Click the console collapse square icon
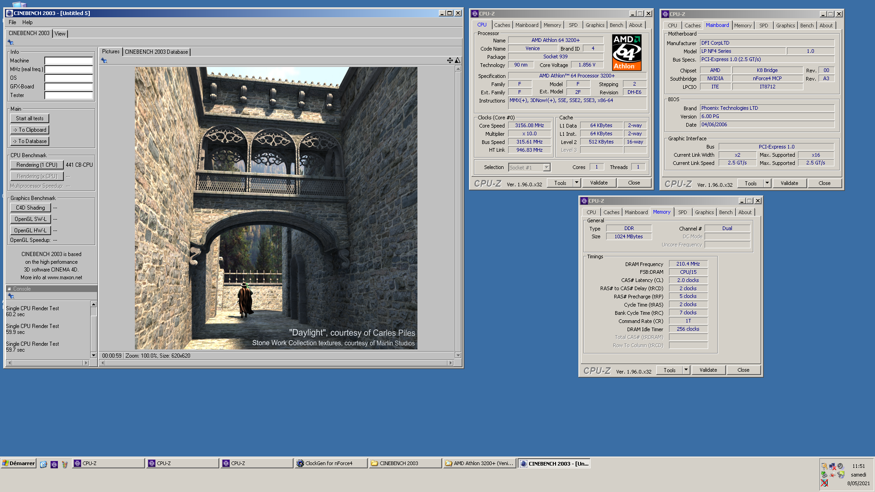Image resolution: width=875 pixels, height=492 pixels. point(9,289)
